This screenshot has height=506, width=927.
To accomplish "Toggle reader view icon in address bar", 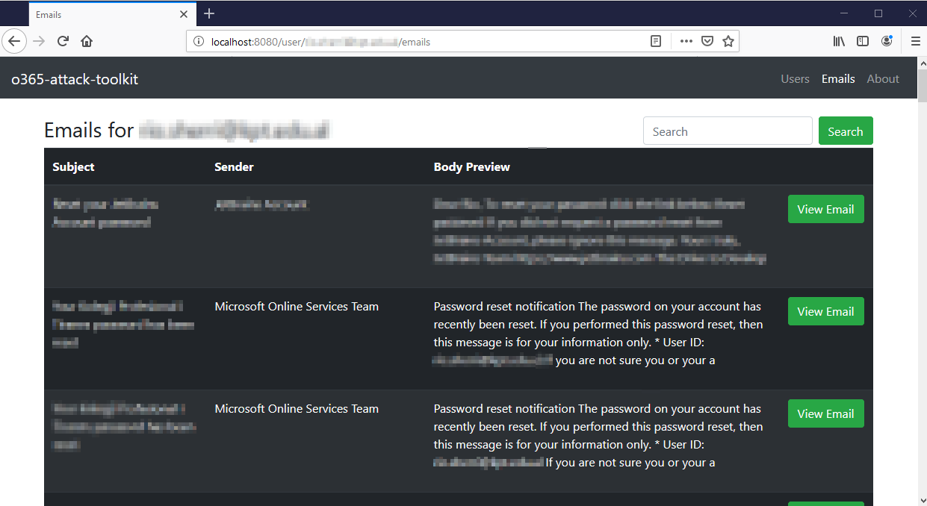I will [x=656, y=42].
